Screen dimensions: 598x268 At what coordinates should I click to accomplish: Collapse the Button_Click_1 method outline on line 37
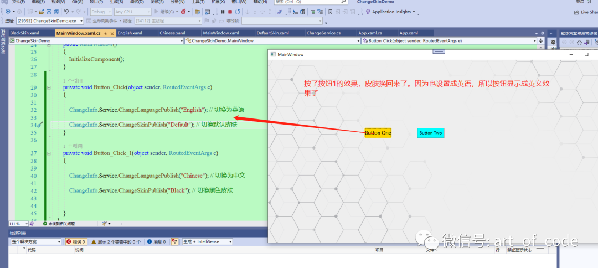click(x=48, y=153)
